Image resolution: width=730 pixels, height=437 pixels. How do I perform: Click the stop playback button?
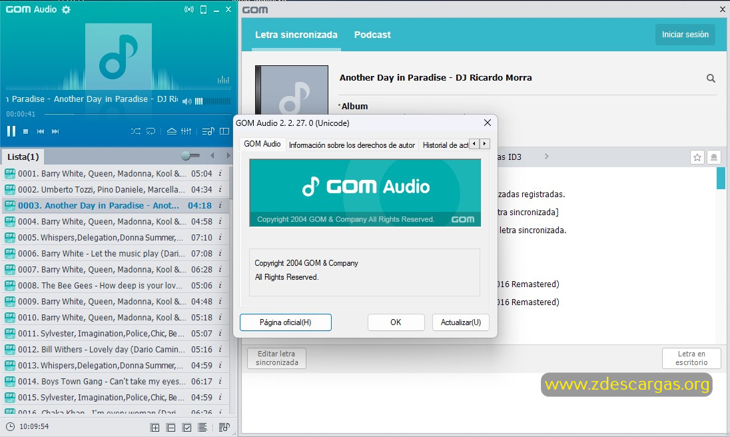tap(26, 131)
